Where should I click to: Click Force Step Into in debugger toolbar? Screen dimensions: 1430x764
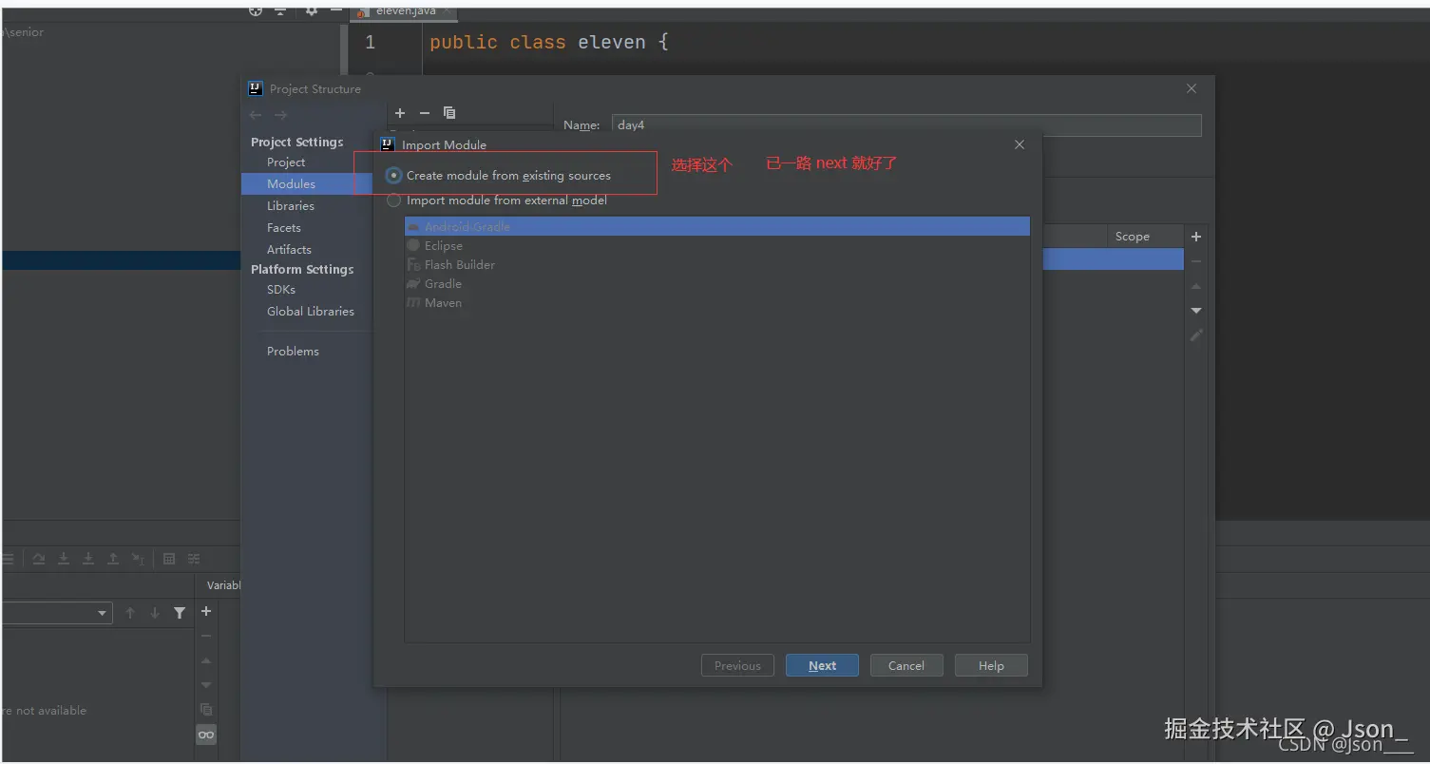(88, 559)
